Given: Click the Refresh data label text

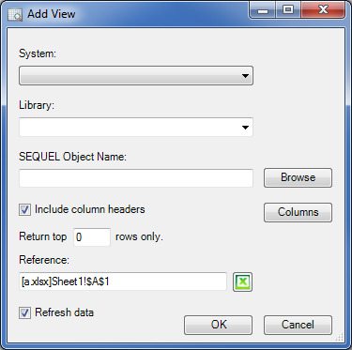Looking at the screenshot, I should point(64,312).
